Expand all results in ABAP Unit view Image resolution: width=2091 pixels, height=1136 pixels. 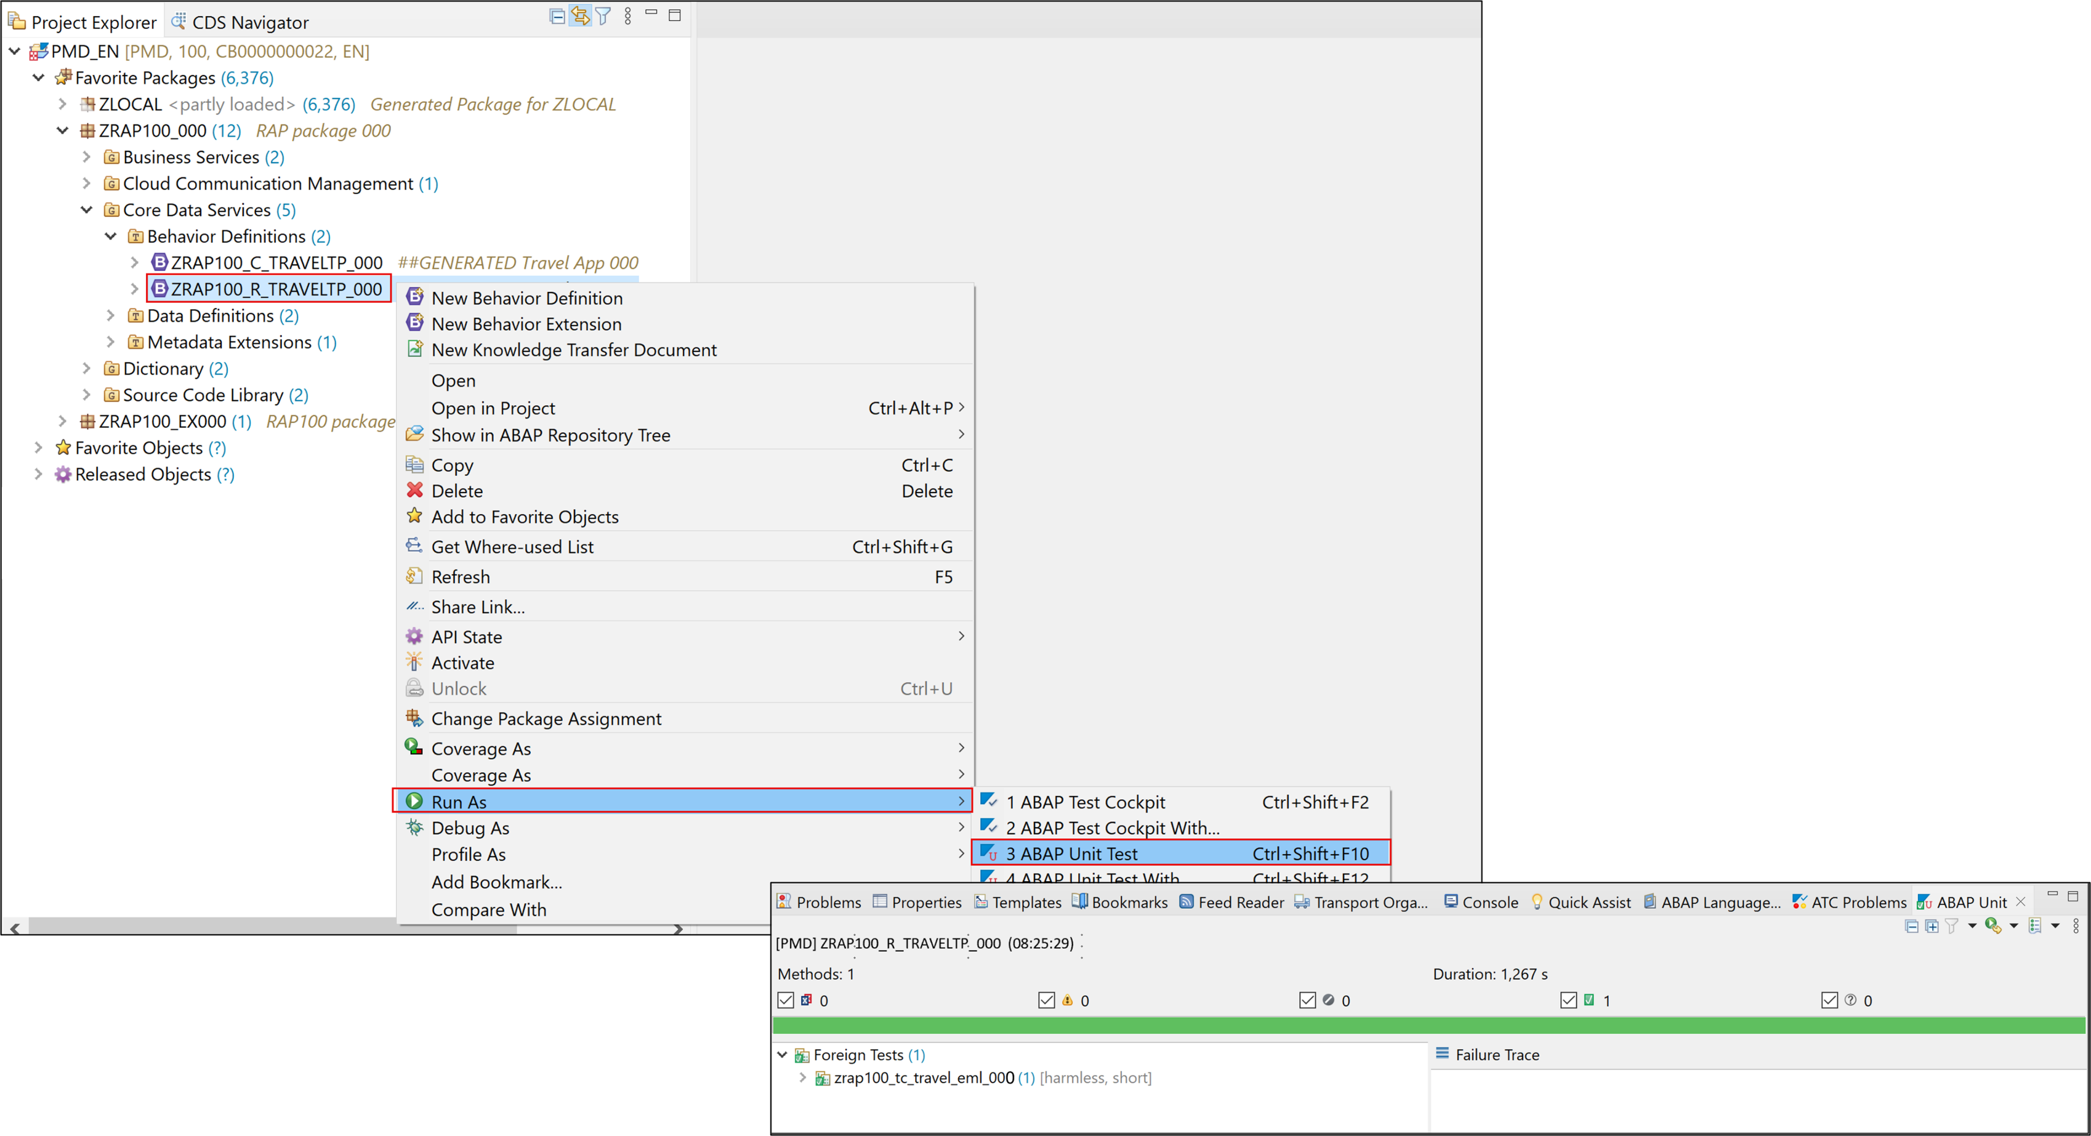(x=1932, y=926)
